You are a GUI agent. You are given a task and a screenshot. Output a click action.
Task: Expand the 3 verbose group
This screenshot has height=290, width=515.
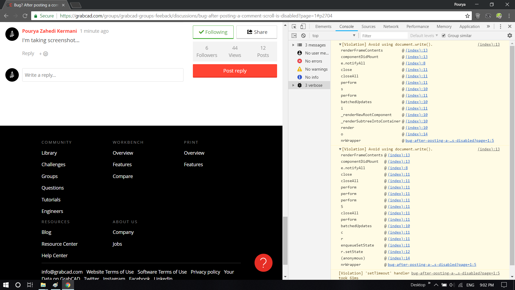coord(293,85)
